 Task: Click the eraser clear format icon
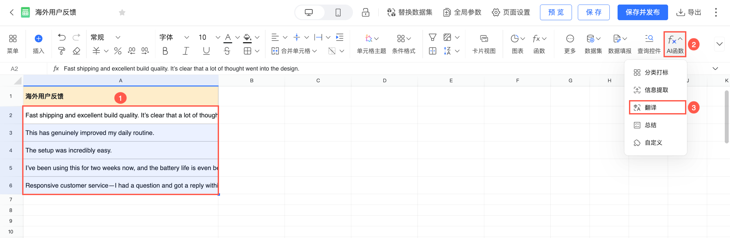(76, 51)
